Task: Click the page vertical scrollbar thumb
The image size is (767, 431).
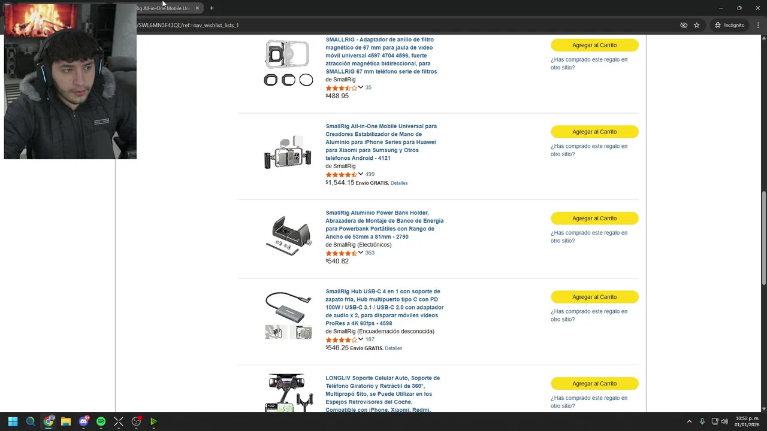Action: pos(763,238)
